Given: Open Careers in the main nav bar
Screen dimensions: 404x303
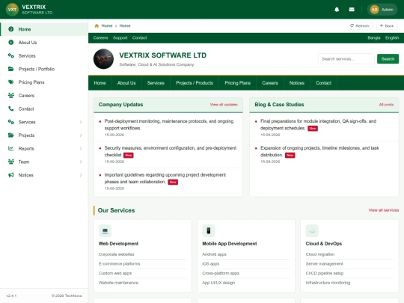Looking at the screenshot, I should [x=270, y=83].
